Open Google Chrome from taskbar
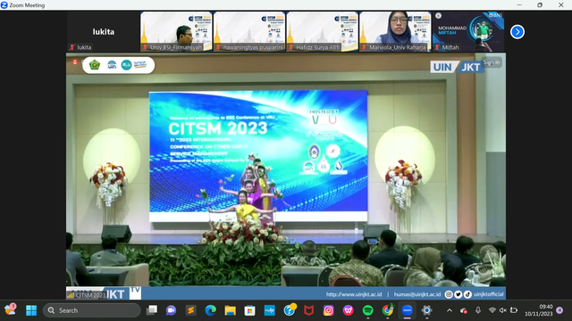This screenshot has width=572, height=321. click(x=387, y=310)
